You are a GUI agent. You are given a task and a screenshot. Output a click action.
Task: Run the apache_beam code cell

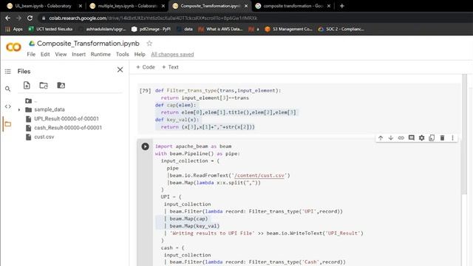click(x=145, y=146)
